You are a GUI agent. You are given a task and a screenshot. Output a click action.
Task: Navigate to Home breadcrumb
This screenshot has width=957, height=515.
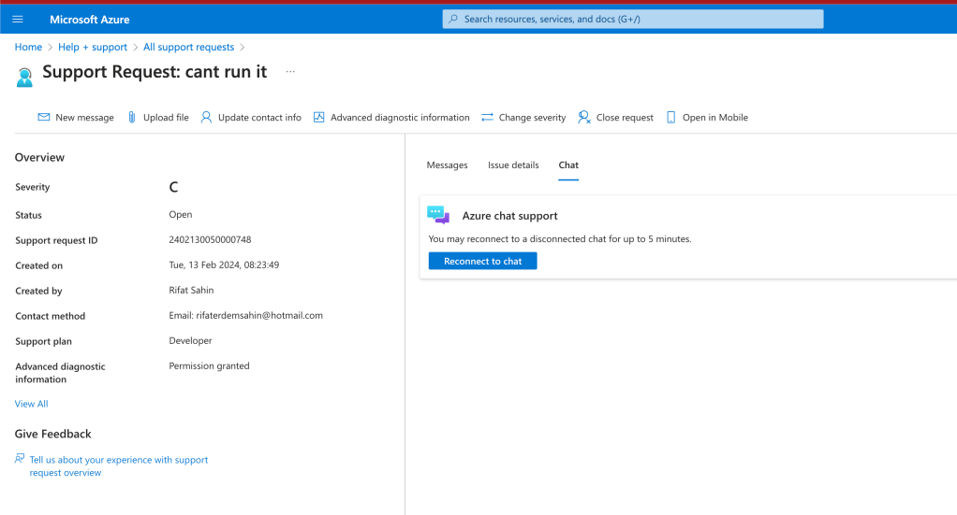(28, 47)
